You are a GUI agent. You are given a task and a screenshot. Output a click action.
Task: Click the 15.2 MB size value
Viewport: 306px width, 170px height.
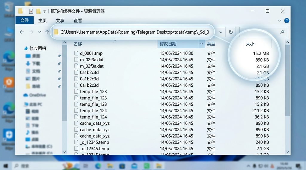point(261,53)
